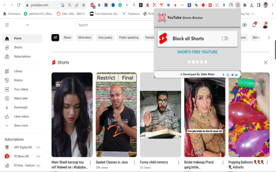The image size is (276, 172).
Task: Click the Shorts Blocker extension toolbar icon
Action: (x=238, y=5)
